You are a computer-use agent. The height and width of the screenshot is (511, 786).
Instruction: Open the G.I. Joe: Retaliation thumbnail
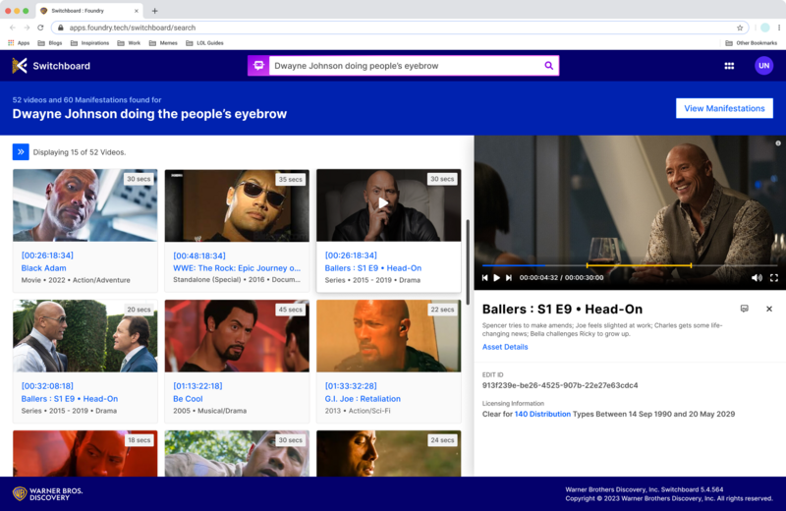click(x=388, y=336)
